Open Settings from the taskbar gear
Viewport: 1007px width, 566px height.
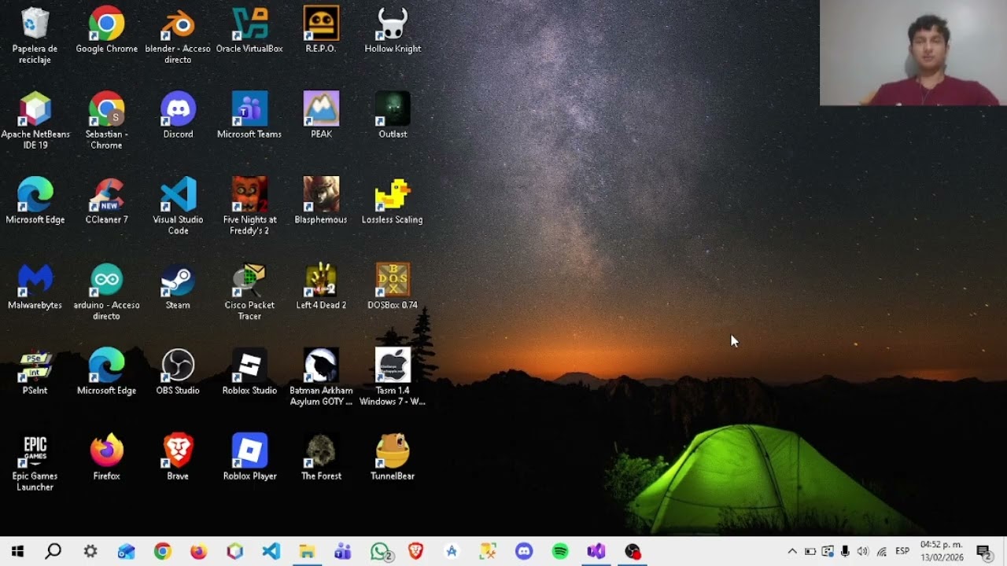click(90, 552)
